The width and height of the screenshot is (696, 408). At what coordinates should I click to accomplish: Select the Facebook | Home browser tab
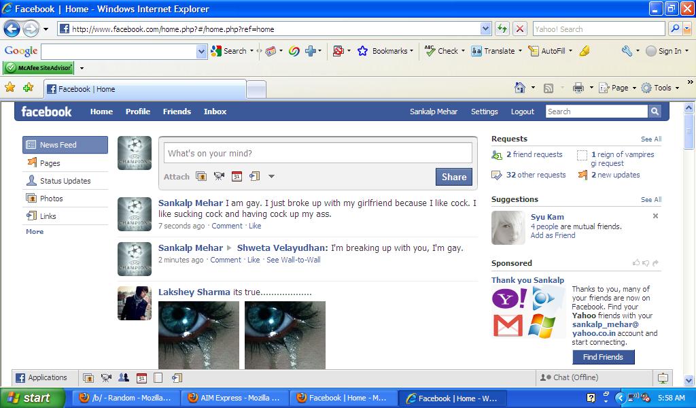pos(145,89)
